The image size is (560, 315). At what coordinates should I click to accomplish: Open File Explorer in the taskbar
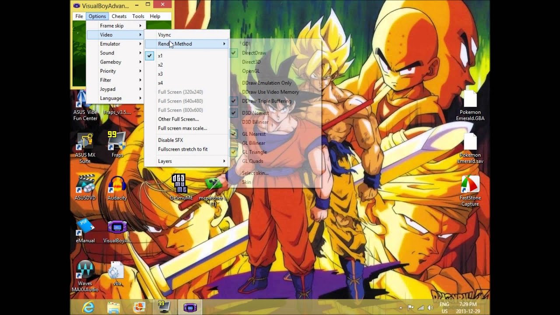[114, 308]
